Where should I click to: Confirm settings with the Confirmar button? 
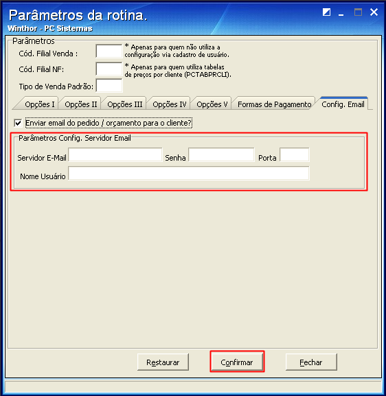point(237,362)
